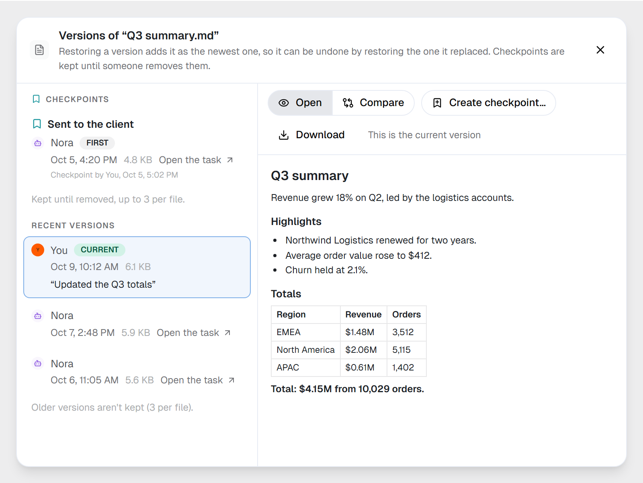Click the "Updated the Q3 totals" note
The width and height of the screenshot is (643, 483).
click(103, 284)
